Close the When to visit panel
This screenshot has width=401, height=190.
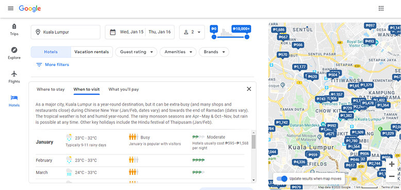click(x=249, y=89)
